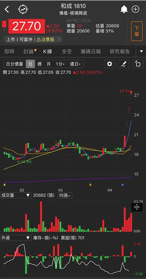Tap the 下單 order button

[136, 31]
